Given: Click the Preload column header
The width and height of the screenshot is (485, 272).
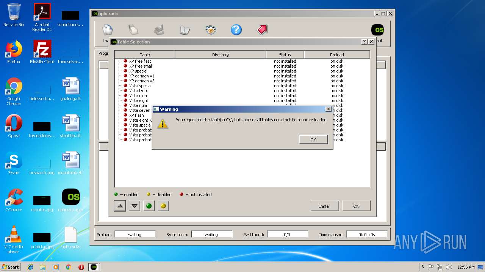Looking at the screenshot, I should [337, 55].
